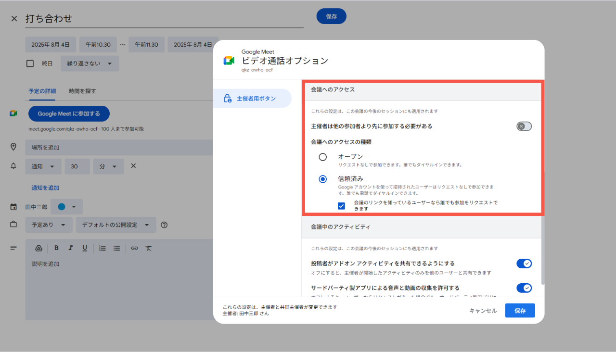Screen dimensions: 616x352
Task: Click the insert link icon
Action: pyautogui.click(x=134, y=248)
